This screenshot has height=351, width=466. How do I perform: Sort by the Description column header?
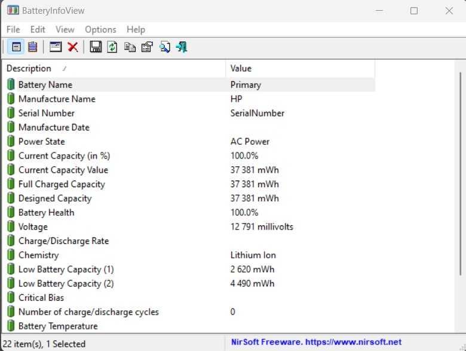(114, 68)
